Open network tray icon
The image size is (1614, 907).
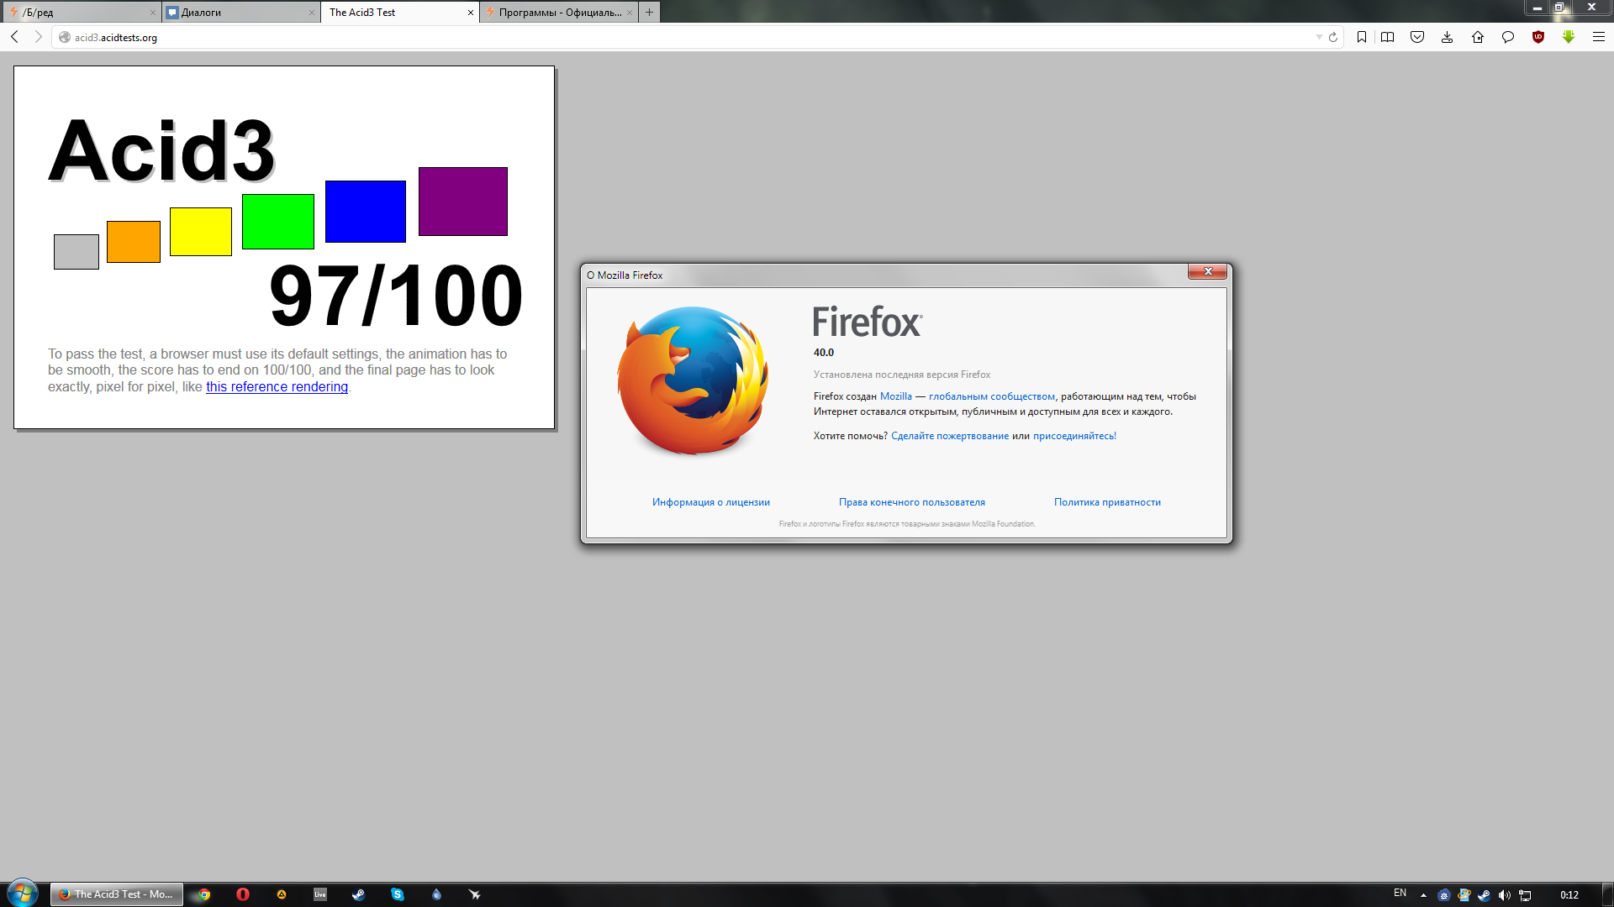click(1525, 895)
